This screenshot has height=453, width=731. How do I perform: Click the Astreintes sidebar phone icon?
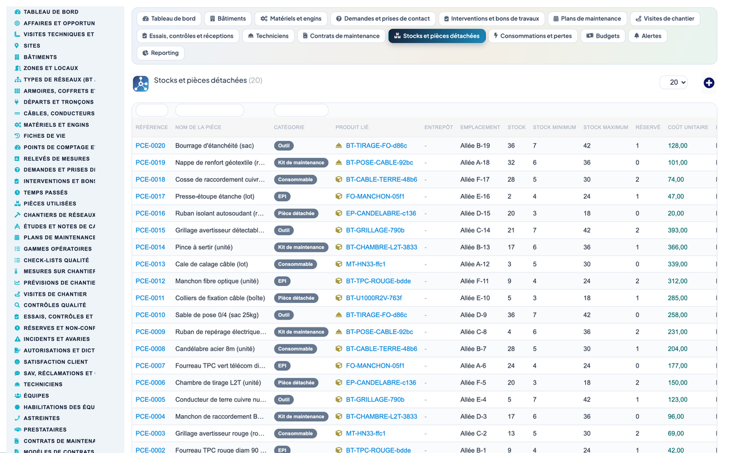[x=17, y=418]
